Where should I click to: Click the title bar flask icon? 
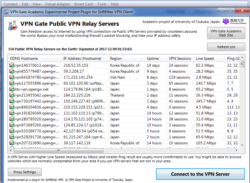(6, 12)
